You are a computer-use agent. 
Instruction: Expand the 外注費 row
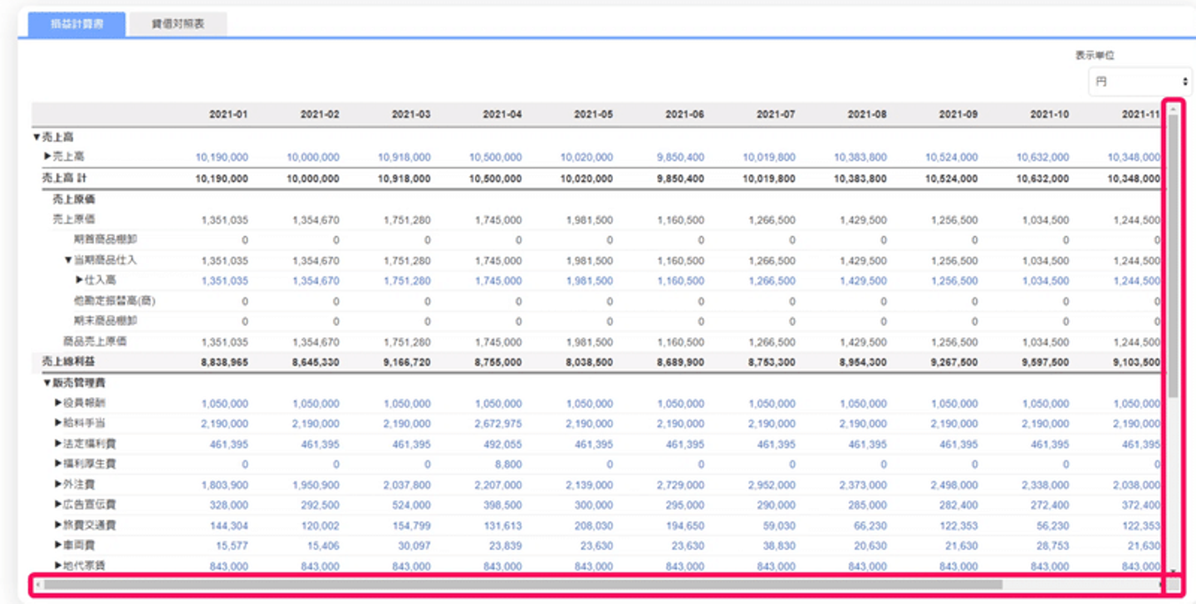[x=58, y=484]
